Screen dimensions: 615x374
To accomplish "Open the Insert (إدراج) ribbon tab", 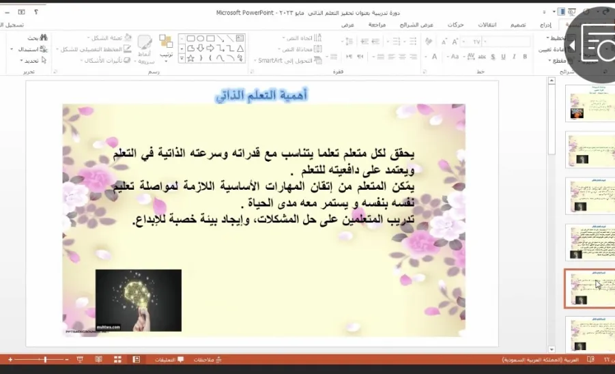I will point(545,25).
